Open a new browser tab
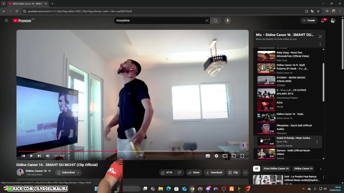344x193 pixels. point(52,4)
